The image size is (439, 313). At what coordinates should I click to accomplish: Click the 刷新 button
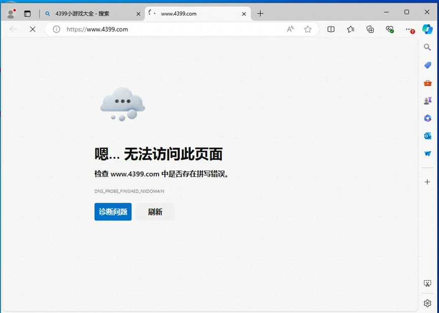tap(155, 212)
